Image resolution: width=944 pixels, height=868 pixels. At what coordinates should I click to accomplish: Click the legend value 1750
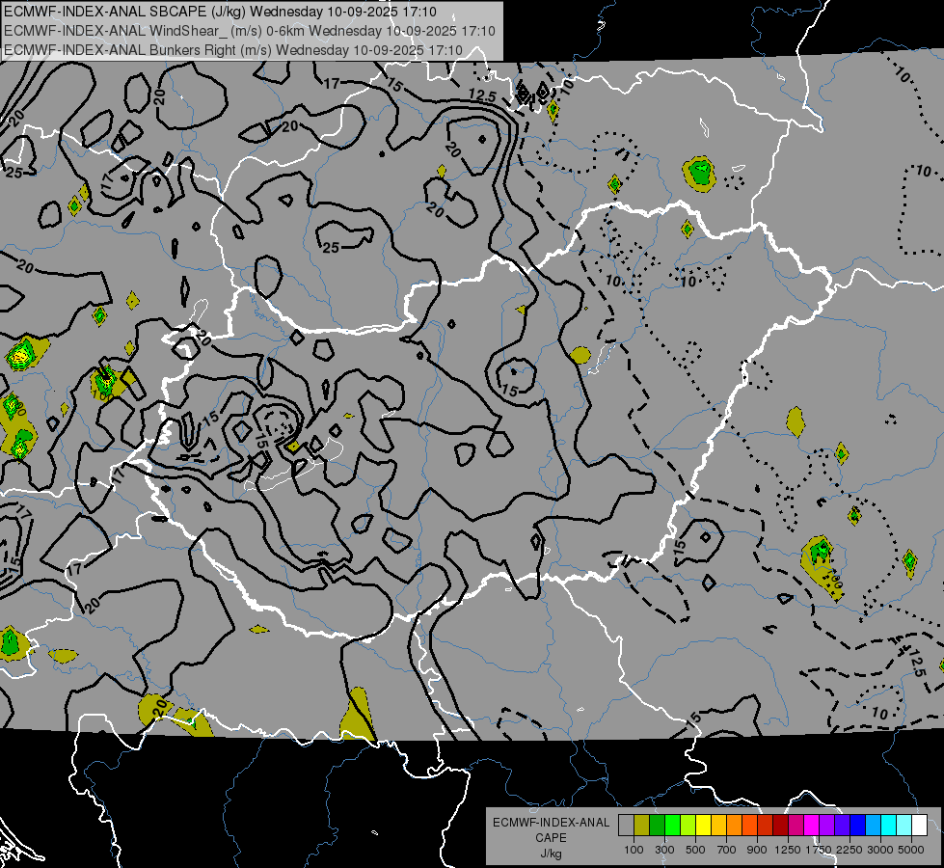(819, 850)
